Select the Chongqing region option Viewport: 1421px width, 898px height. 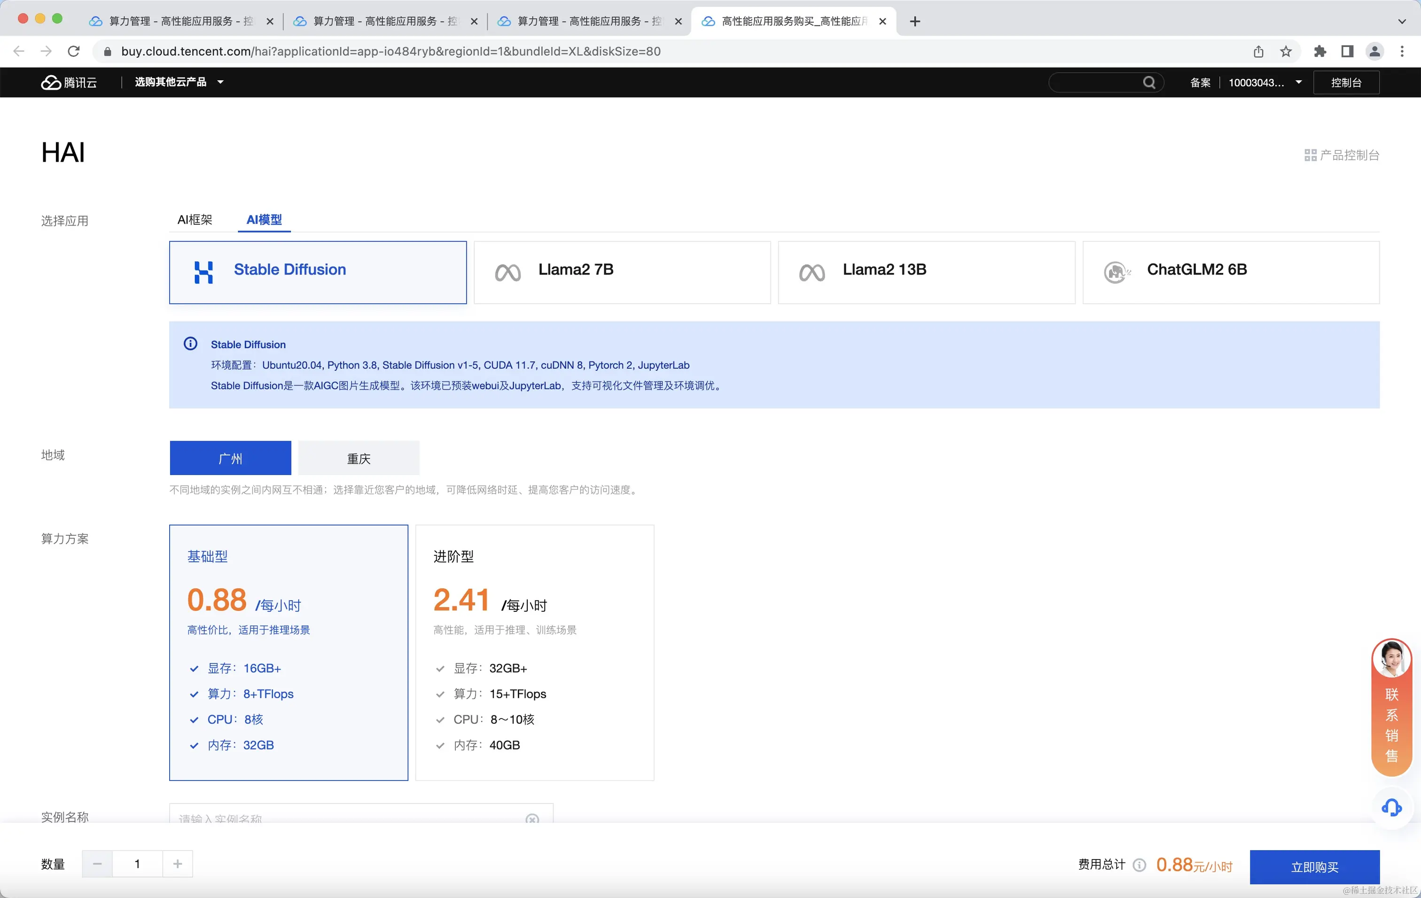(358, 459)
